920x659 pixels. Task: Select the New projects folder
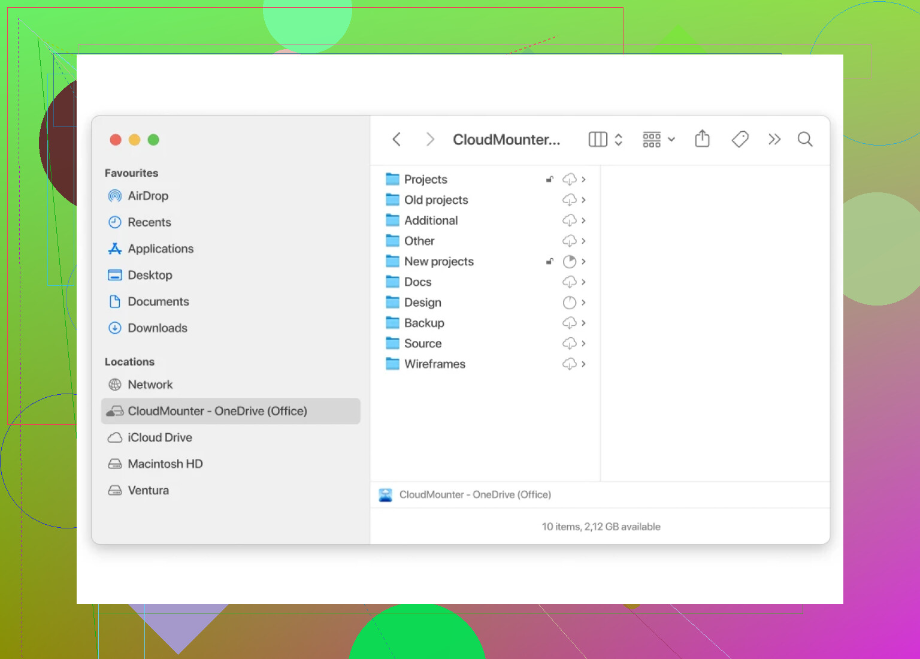485,261
